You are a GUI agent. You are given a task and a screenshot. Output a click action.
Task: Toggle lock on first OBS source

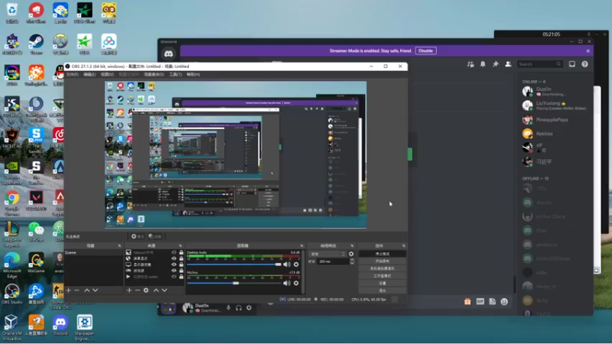click(181, 252)
